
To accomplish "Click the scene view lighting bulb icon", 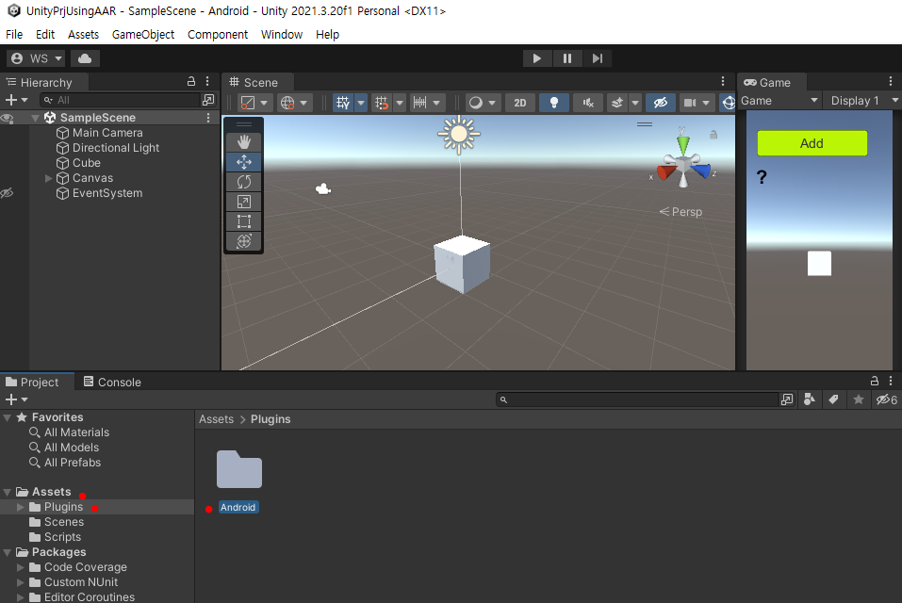I will (x=554, y=104).
